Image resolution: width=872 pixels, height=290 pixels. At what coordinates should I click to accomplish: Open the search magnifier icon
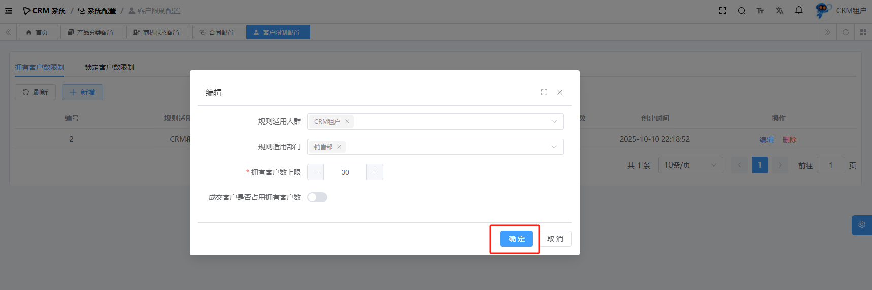click(x=742, y=11)
